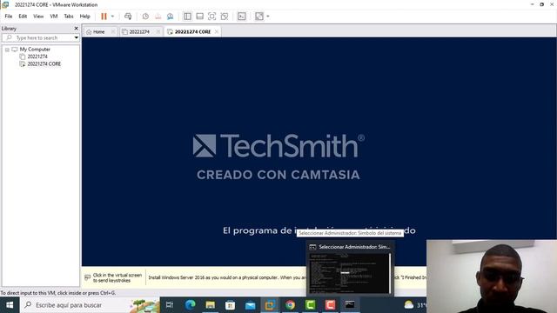Open the snapshot manager

(x=171, y=17)
